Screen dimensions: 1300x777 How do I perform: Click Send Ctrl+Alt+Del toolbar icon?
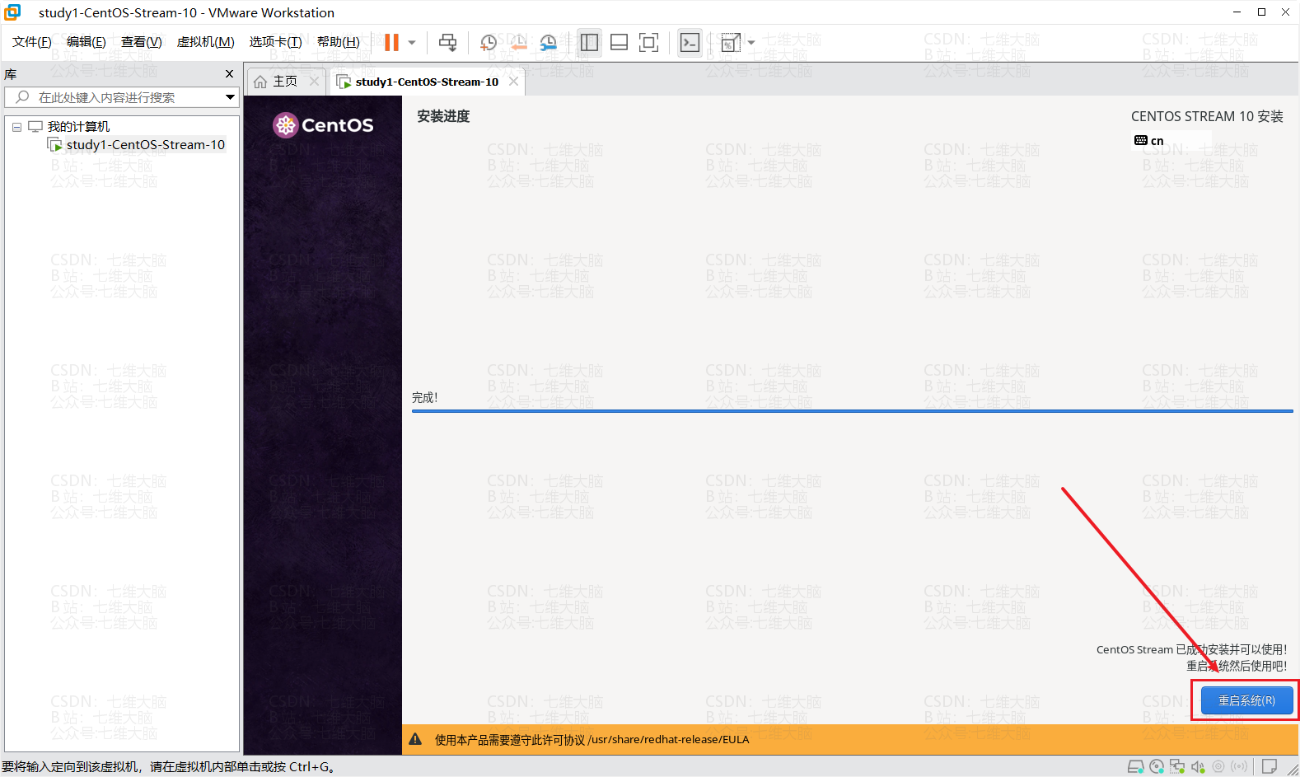[x=447, y=42]
